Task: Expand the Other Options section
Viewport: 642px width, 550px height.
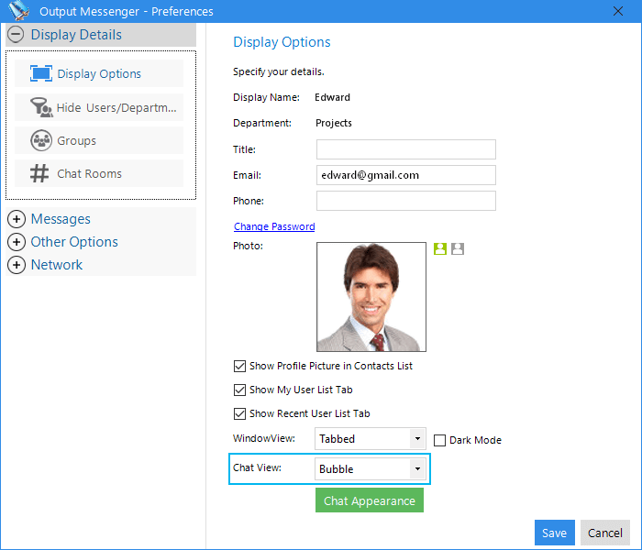Action: click(x=16, y=242)
